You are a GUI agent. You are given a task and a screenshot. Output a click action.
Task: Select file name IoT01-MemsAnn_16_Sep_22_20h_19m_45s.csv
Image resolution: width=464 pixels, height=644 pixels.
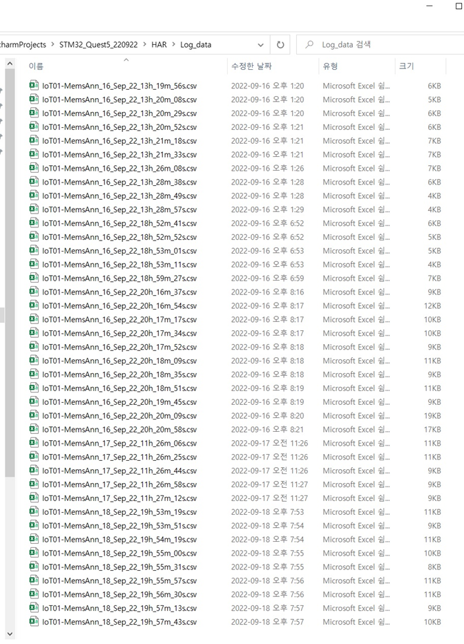click(119, 402)
